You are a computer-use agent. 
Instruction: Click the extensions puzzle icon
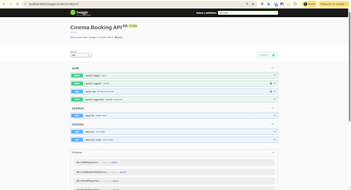point(295,4)
